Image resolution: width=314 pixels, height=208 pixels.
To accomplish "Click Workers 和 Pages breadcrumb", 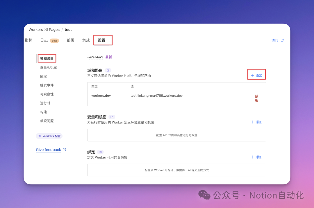I will [44, 30].
